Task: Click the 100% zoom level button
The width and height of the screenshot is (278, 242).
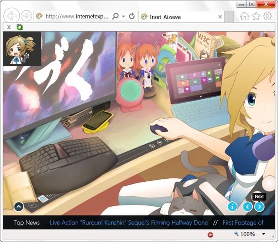Action: coord(245,234)
